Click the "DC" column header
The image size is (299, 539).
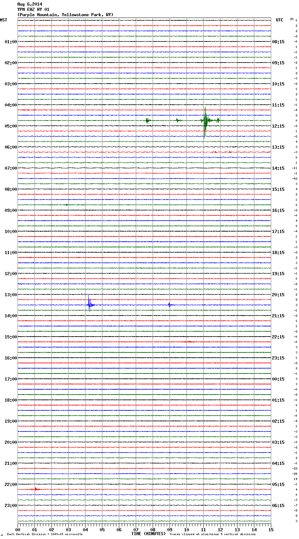(x=292, y=19)
